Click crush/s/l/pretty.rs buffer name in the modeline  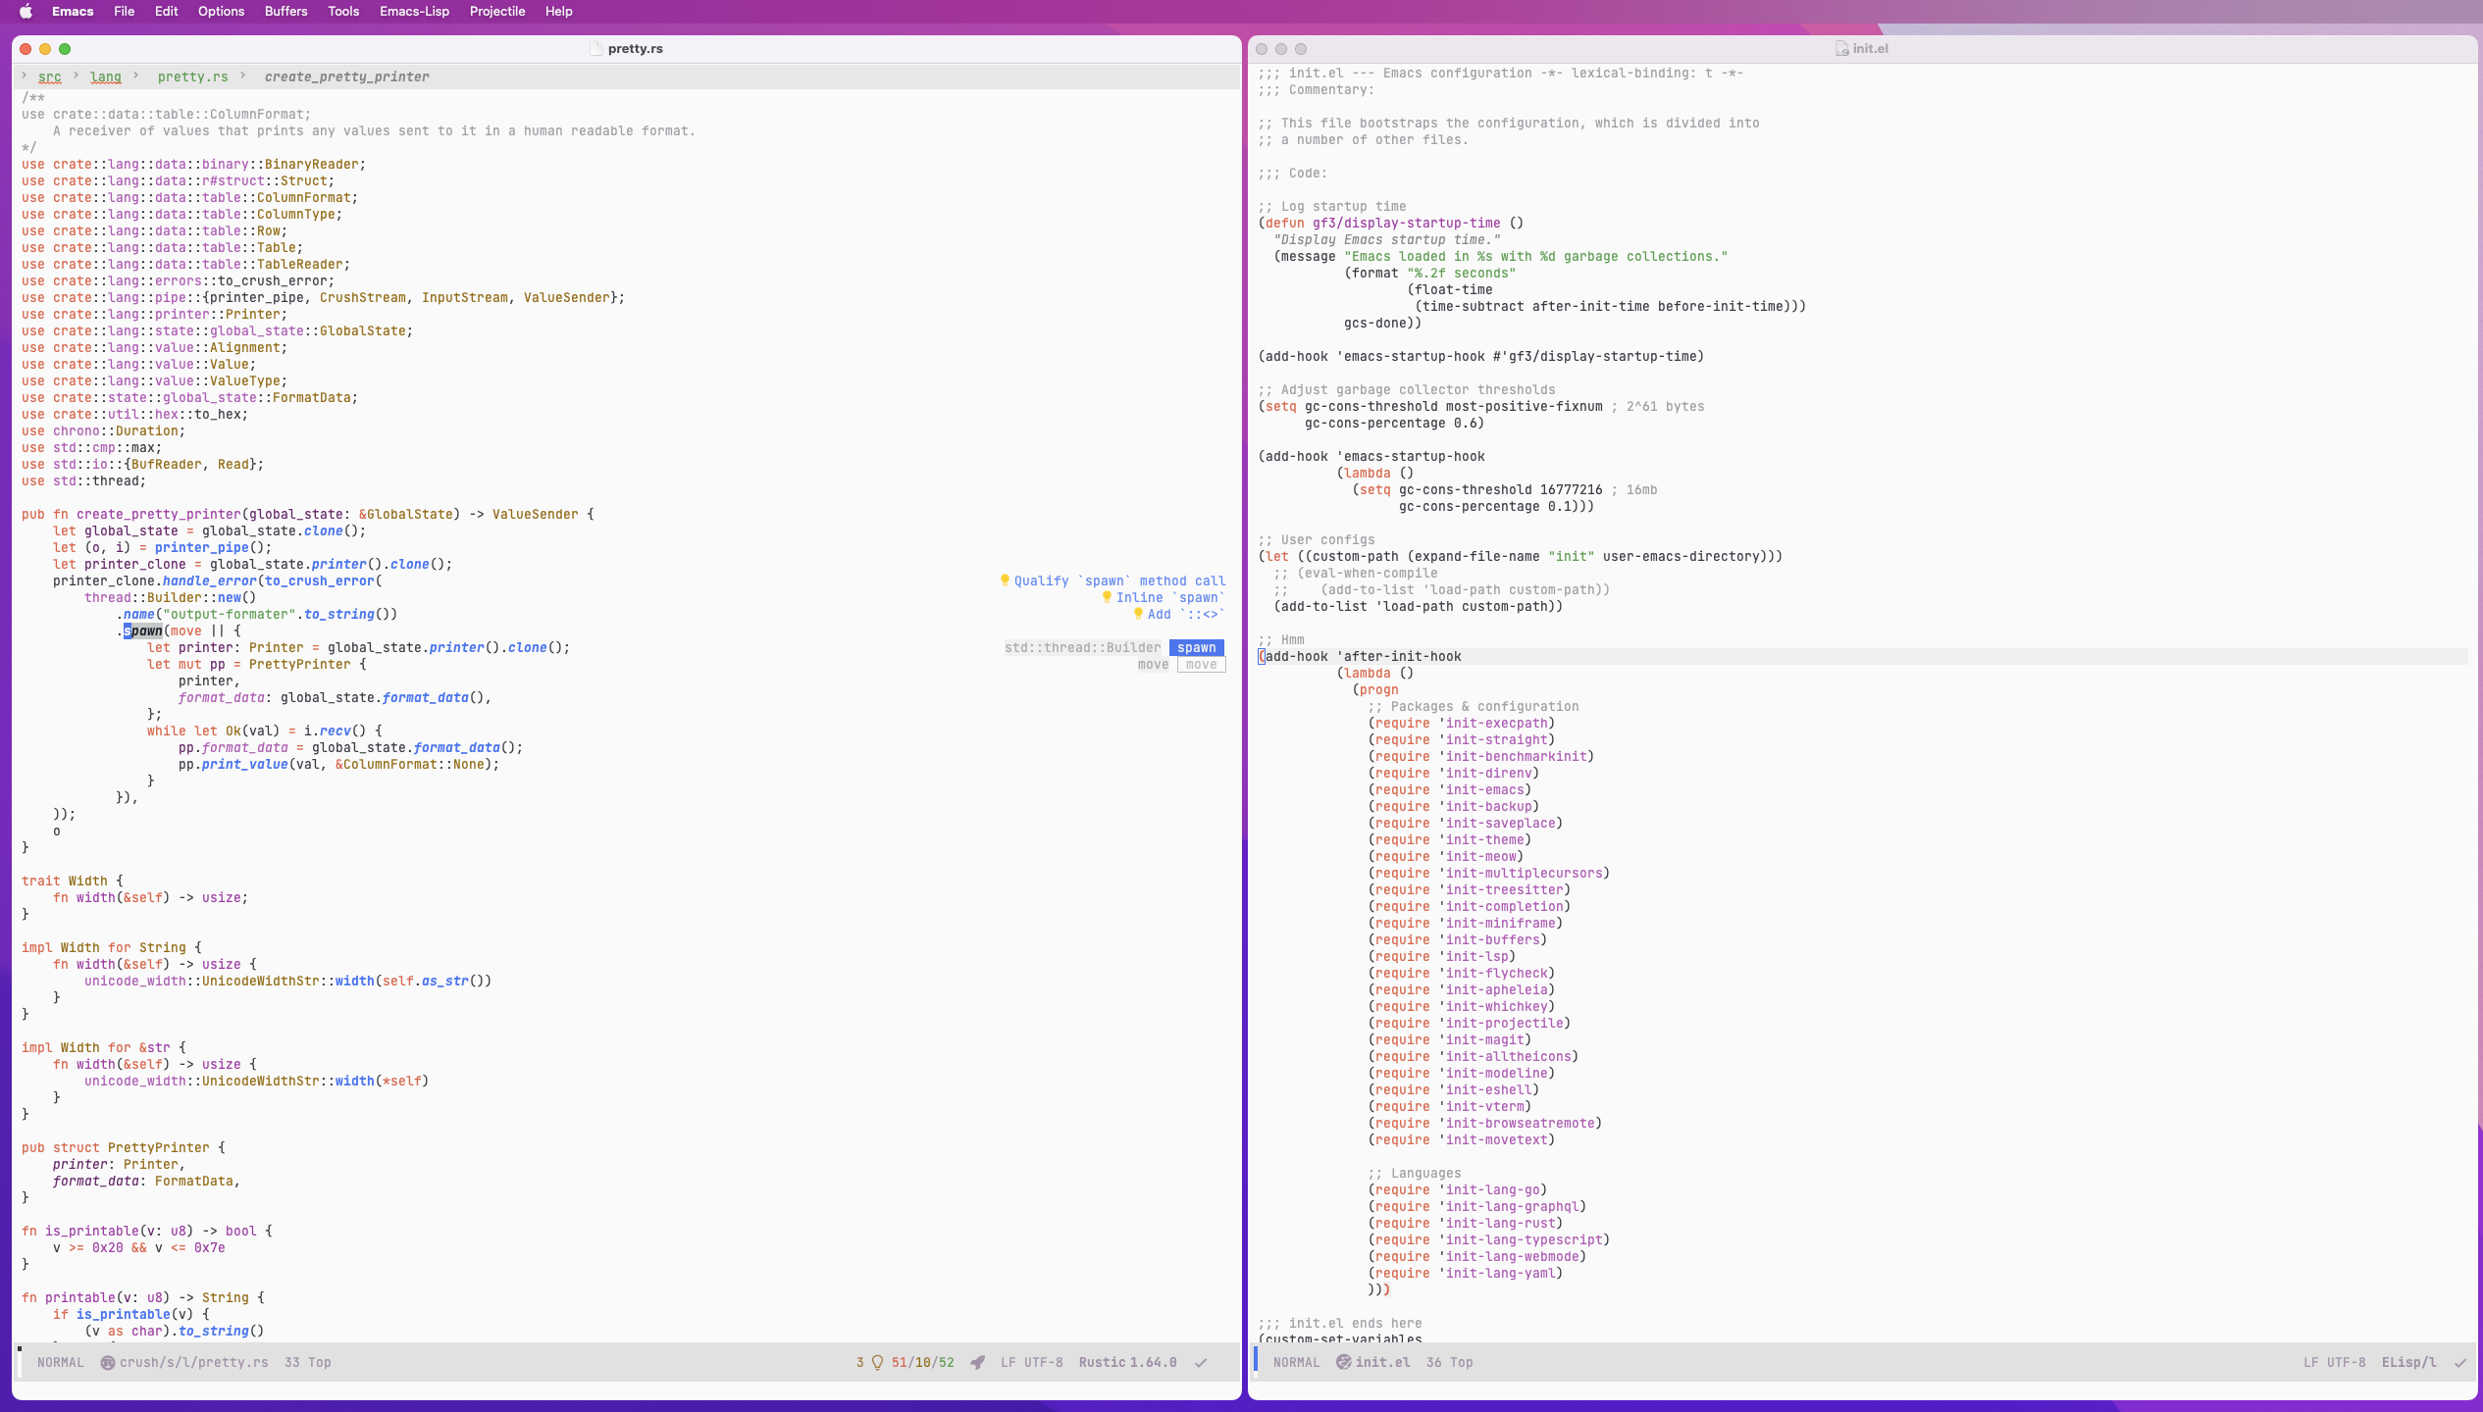coord(193,1363)
